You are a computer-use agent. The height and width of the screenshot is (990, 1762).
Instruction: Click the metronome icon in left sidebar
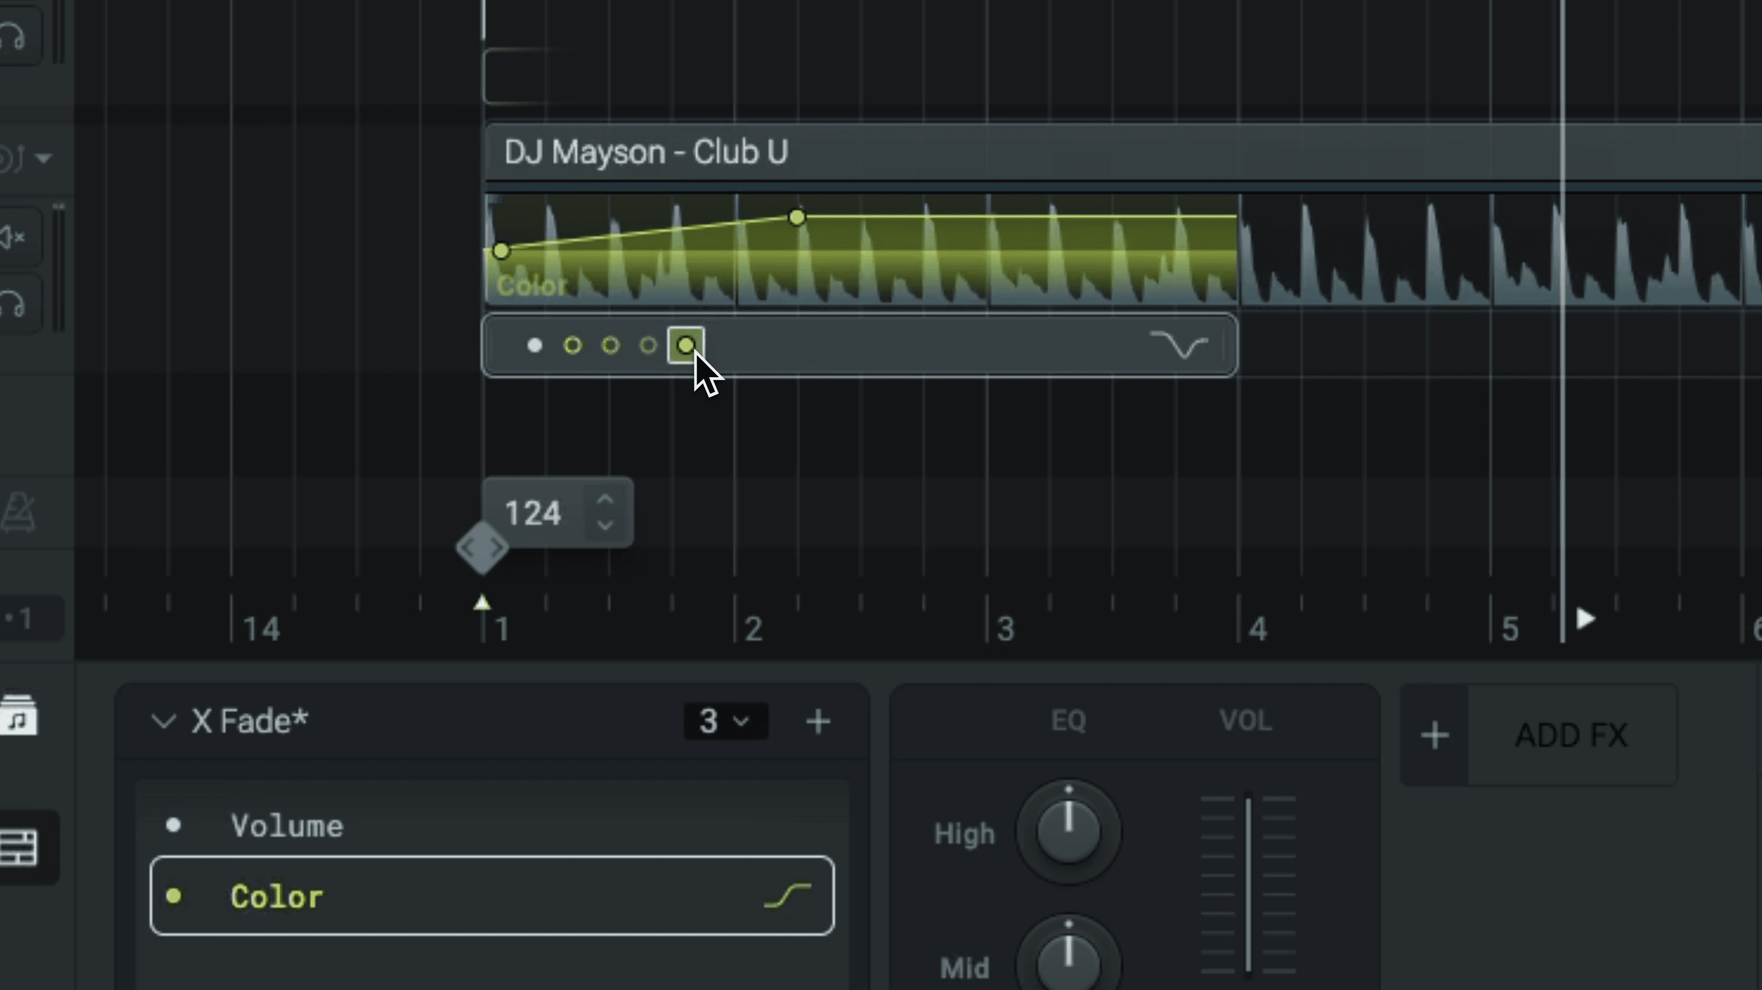18,512
